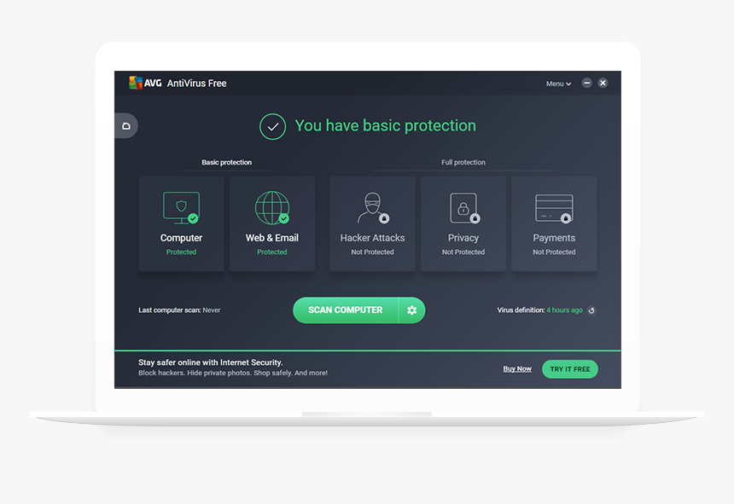The image size is (734, 504).
Task: Click the '4 hours ago' virus definition text
Action: 564,310
